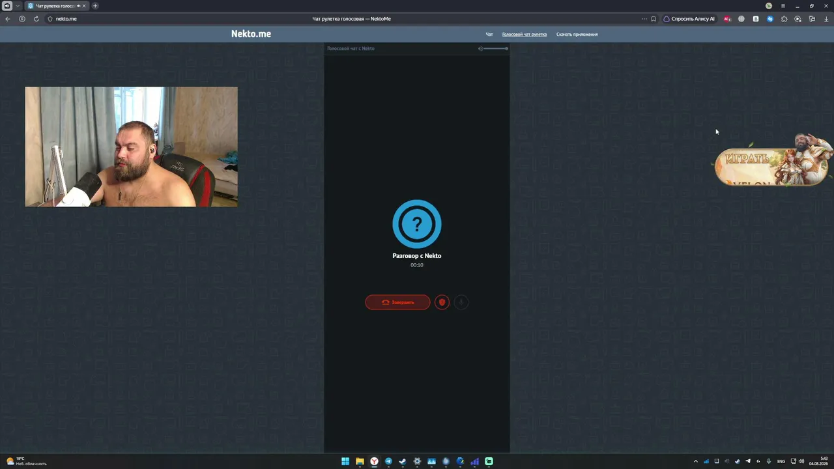Open Telegram from the taskbar

point(388,461)
